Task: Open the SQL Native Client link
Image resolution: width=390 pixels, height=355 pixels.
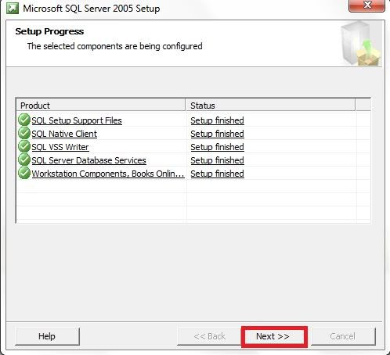Action: (x=64, y=134)
